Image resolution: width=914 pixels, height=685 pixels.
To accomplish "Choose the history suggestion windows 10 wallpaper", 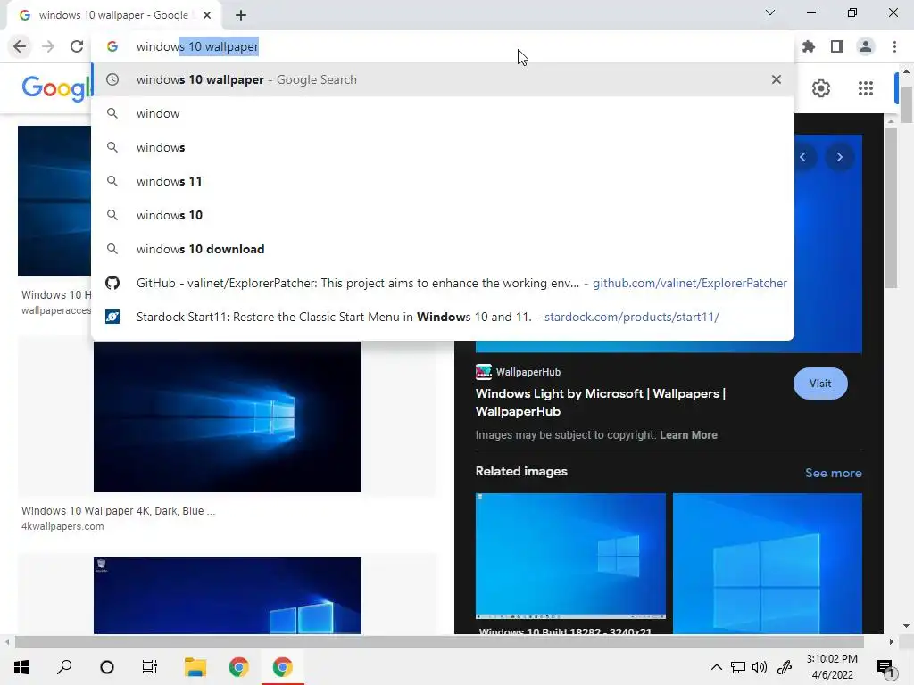I will click(x=443, y=79).
